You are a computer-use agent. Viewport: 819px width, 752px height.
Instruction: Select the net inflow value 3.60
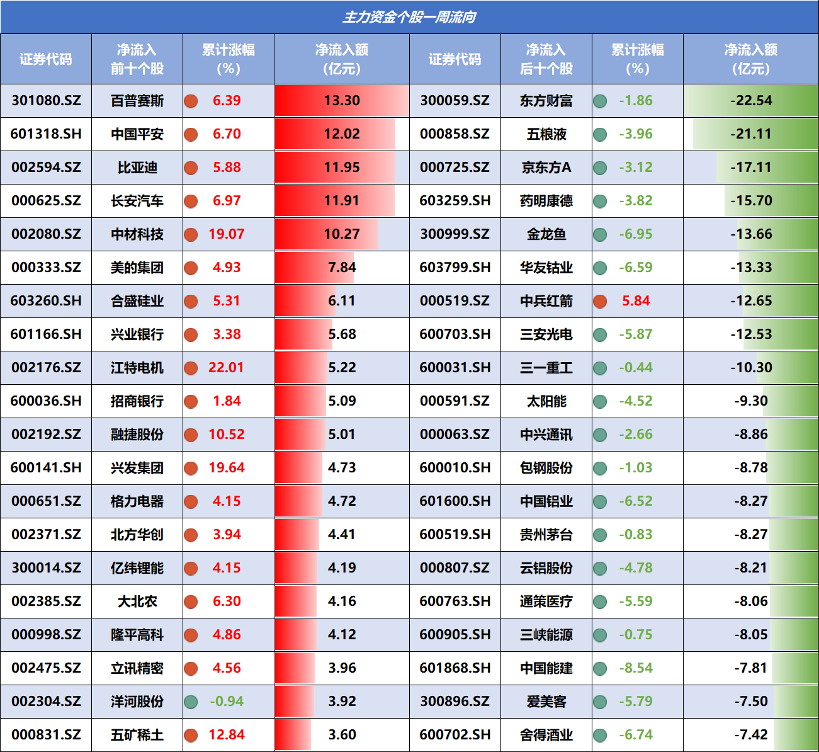tap(342, 735)
